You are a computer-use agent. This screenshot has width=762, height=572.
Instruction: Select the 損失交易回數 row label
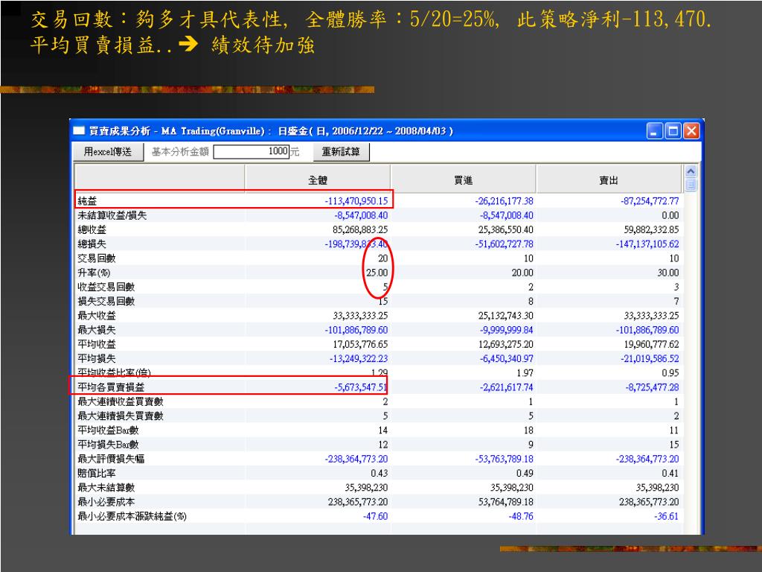coord(106,301)
